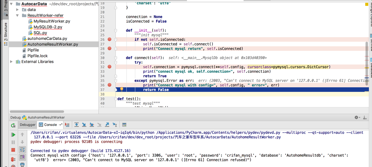Click 'connection = None' code line
The image size is (372, 167).
(144, 17)
